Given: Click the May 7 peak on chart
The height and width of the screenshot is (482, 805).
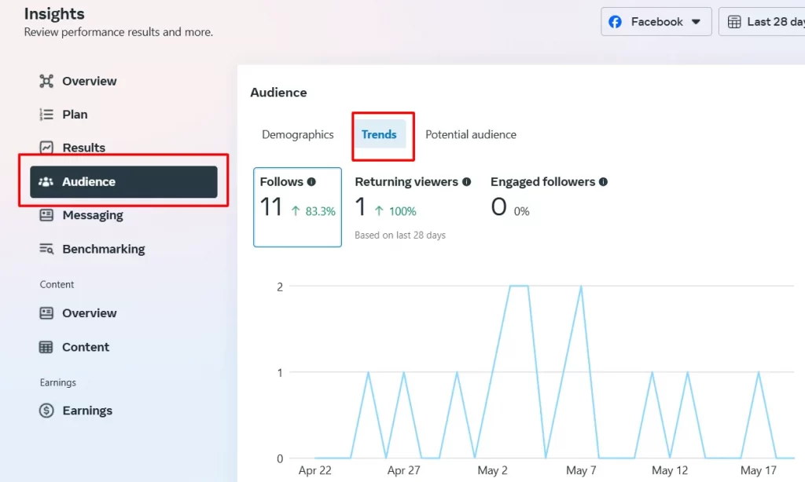Looking at the screenshot, I should pos(580,287).
